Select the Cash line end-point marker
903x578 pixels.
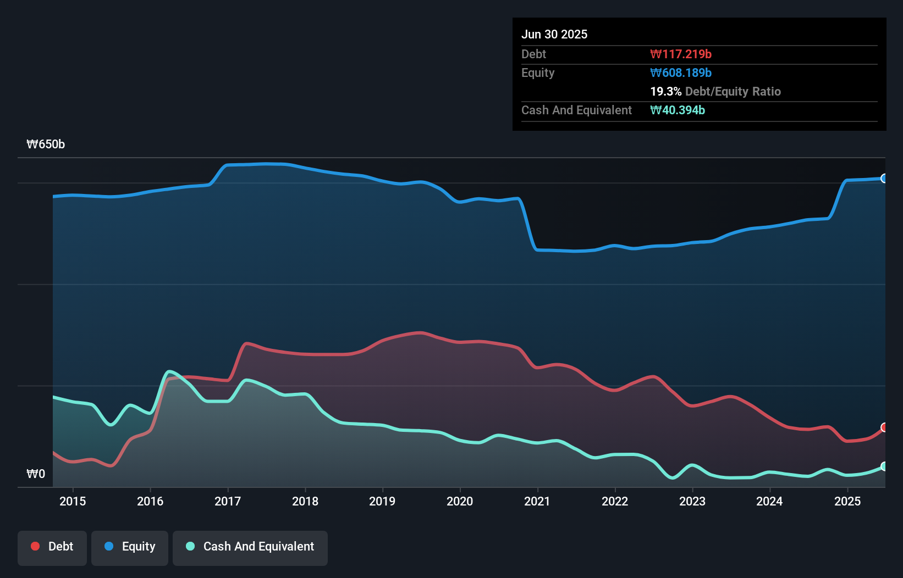(884, 466)
